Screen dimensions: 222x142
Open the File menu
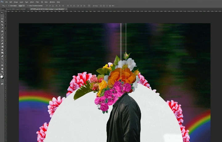tap(6, 2)
